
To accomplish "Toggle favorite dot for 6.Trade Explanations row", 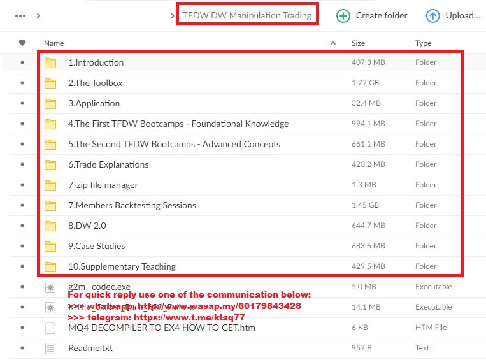I will coord(22,164).
